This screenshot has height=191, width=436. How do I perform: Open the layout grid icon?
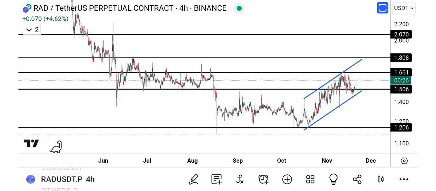[x=310, y=179]
